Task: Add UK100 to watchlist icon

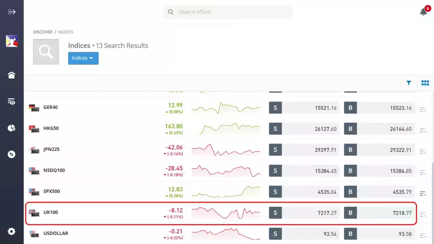Action: (x=423, y=215)
